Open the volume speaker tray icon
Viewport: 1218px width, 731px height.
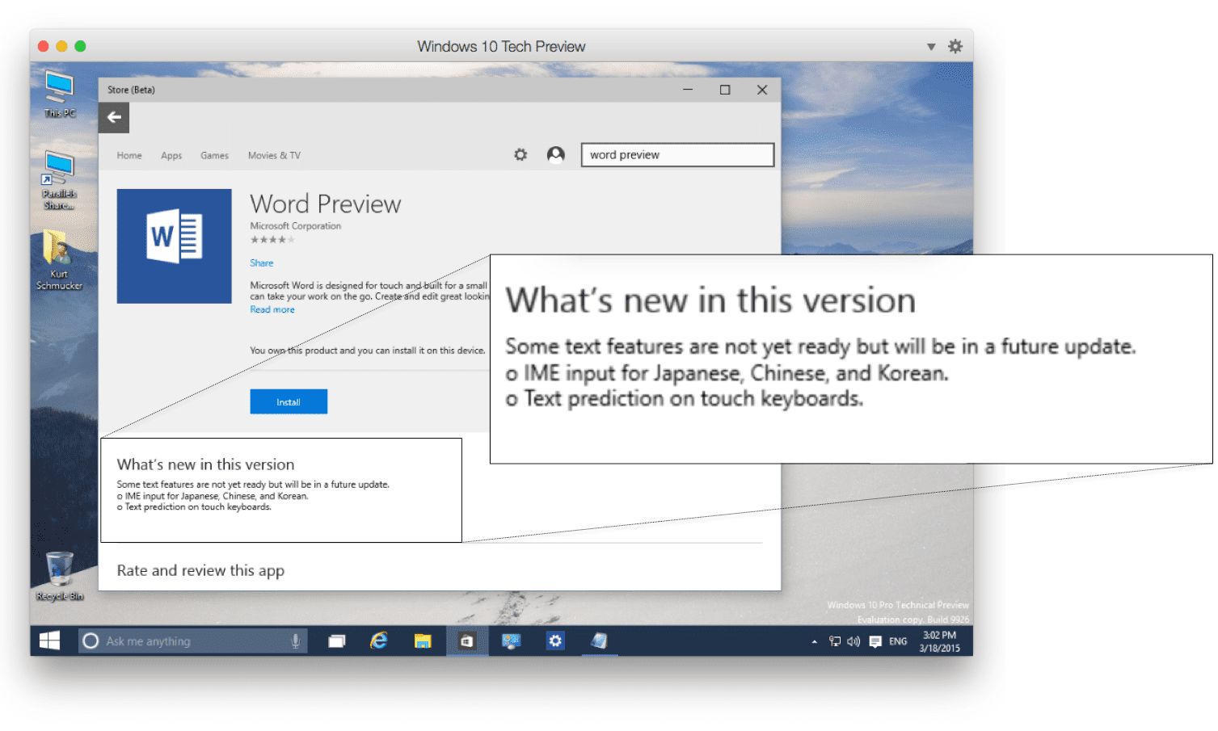tap(853, 641)
